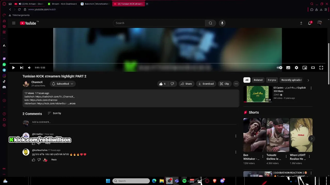Open Opera Easy Setup sliders icon
330x185 pixels.
tap(325, 10)
